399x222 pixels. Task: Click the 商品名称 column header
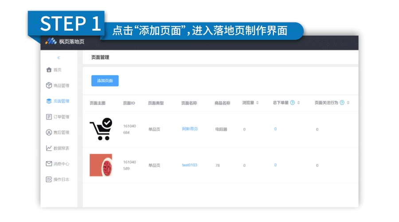(x=223, y=103)
